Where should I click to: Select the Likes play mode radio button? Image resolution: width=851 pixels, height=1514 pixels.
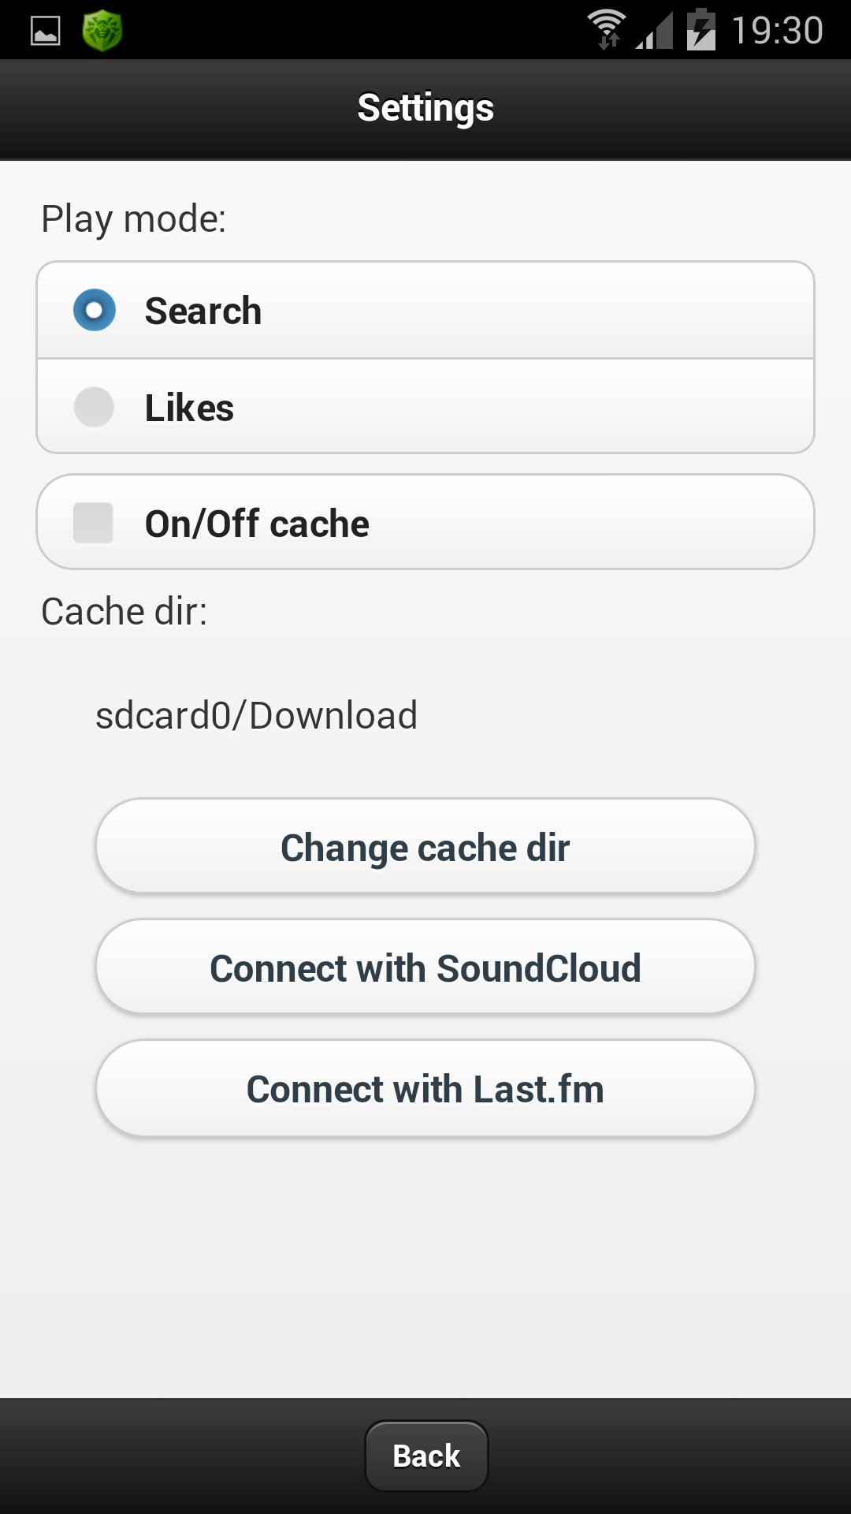tap(94, 407)
